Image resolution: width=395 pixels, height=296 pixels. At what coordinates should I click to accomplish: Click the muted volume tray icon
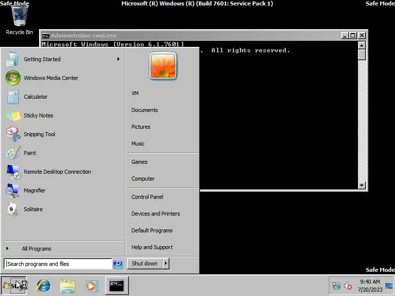click(348, 286)
